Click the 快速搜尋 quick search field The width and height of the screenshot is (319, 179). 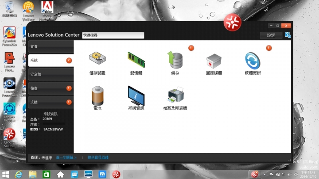[x=113, y=35]
